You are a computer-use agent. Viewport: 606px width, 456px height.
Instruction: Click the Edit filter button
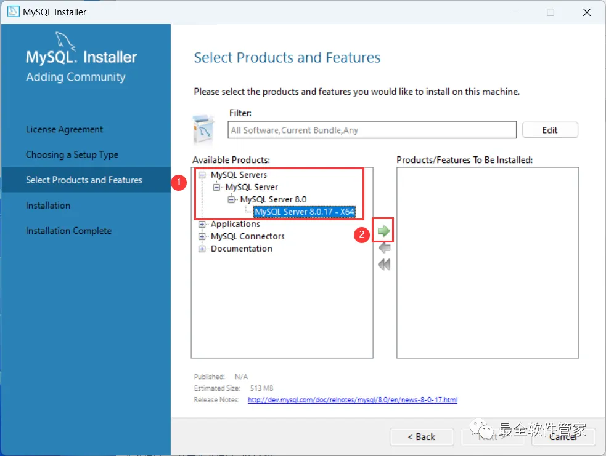[549, 130]
